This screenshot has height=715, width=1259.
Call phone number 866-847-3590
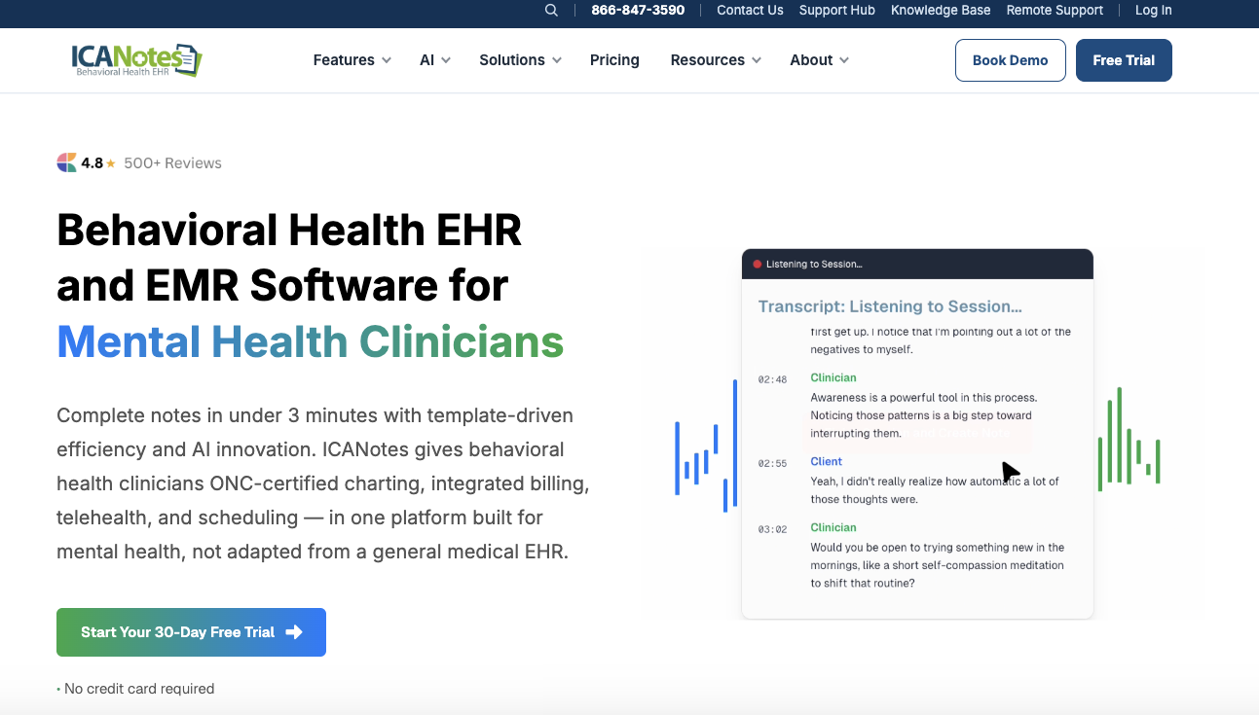click(x=638, y=11)
